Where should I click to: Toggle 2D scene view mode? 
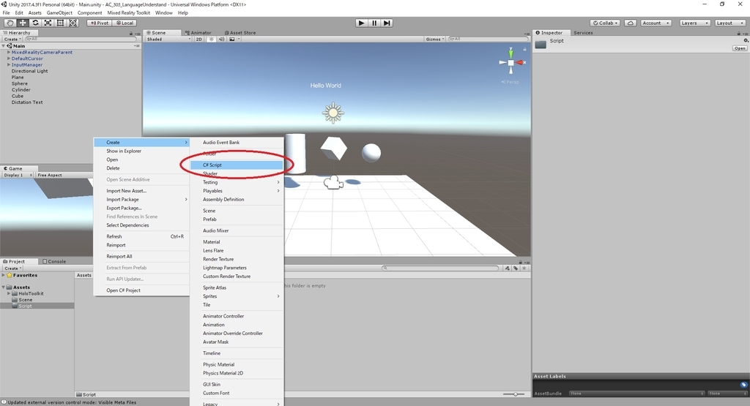tap(199, 40)
